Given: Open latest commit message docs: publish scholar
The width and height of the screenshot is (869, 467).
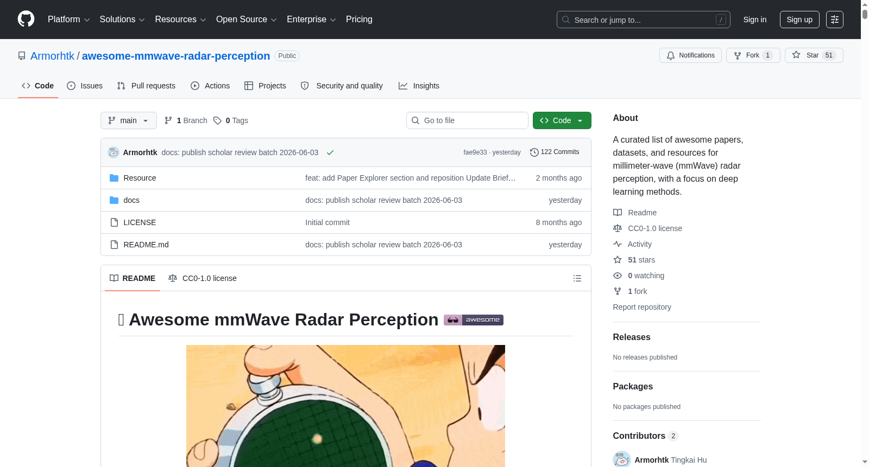Looking at the screenshot, I should point(240,152).
